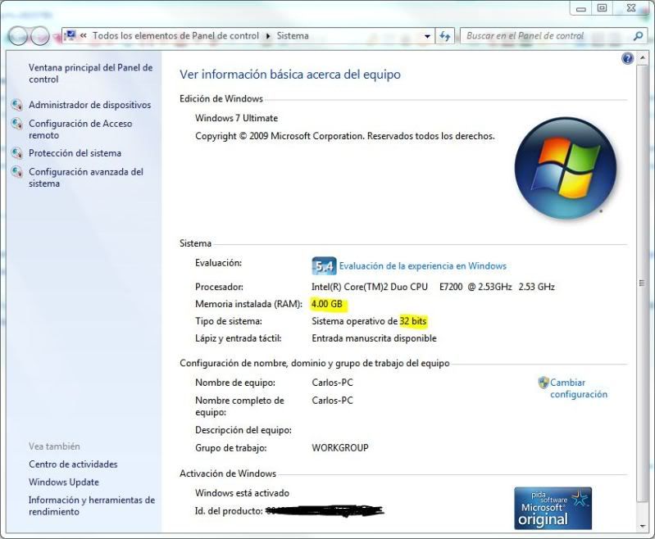Click the WORKGROUP value text

340,448
